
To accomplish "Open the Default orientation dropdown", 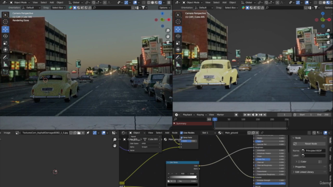I will point(31,8).
